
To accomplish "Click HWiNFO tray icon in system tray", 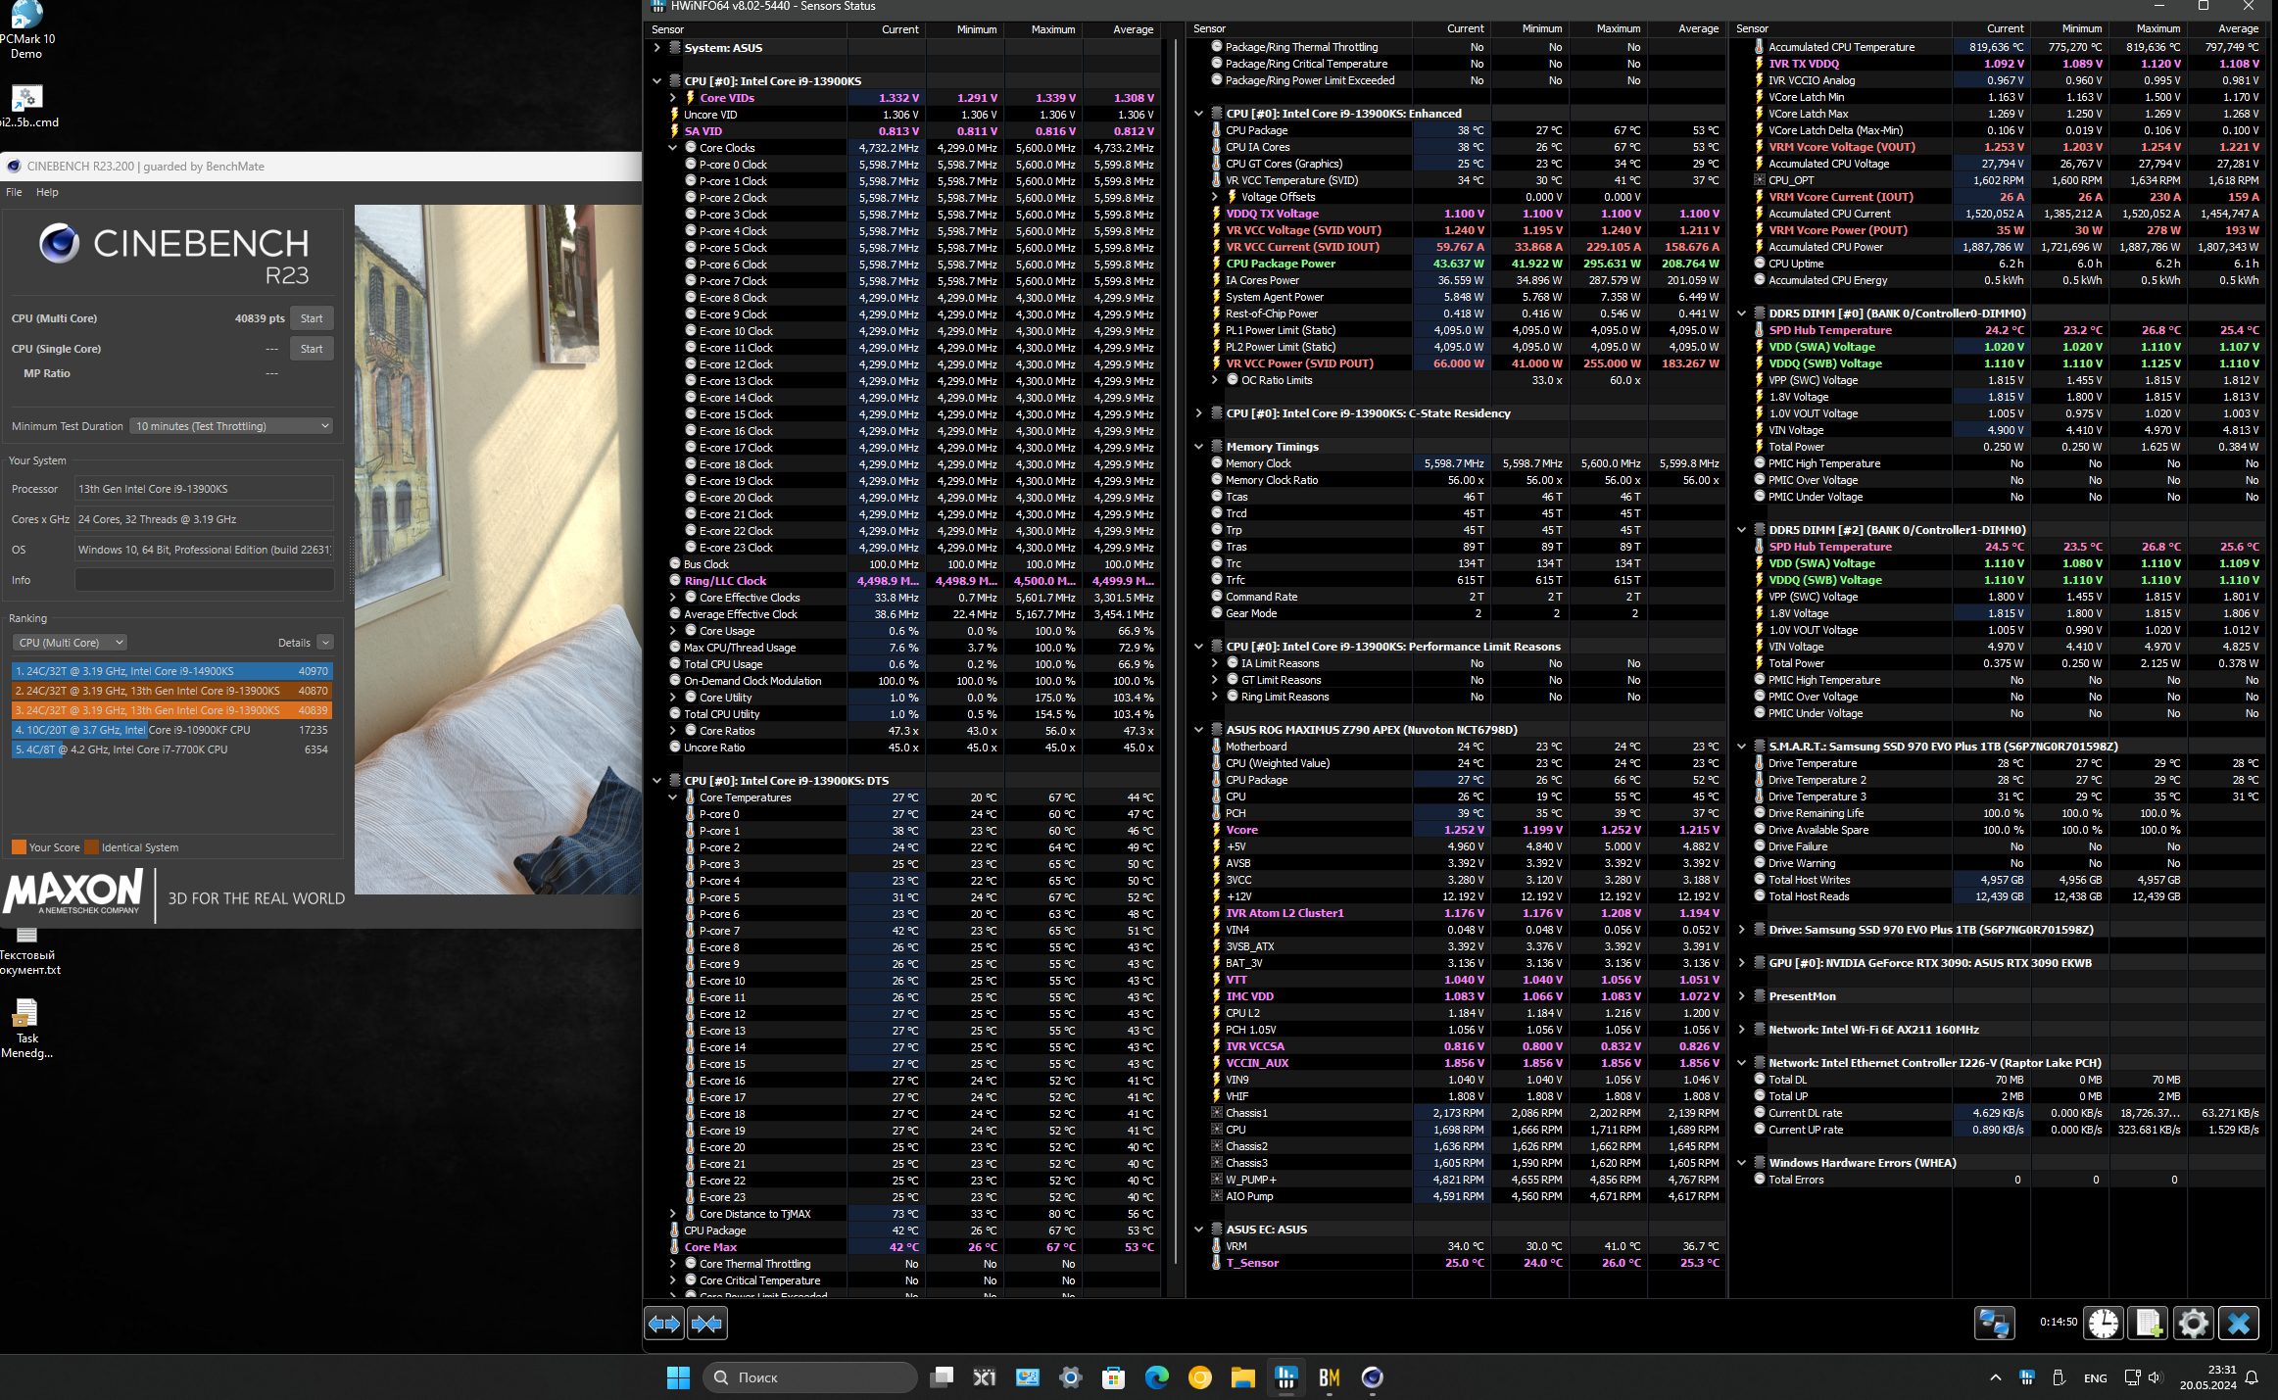I will click(2026, 1377).
